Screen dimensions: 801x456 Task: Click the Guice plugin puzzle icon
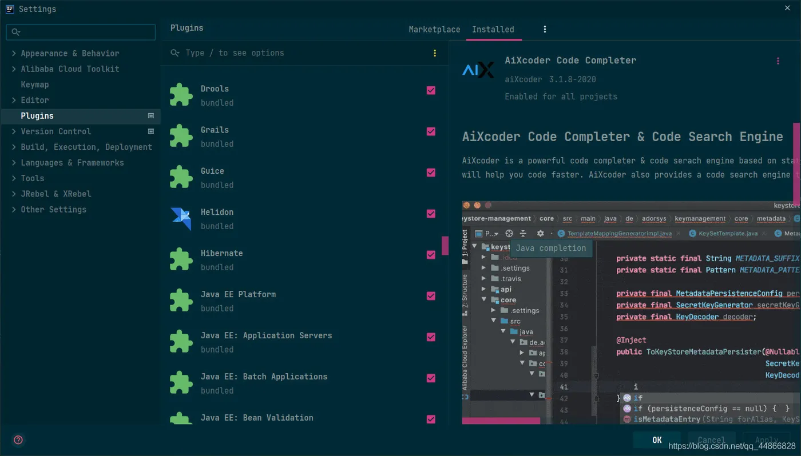(181, 177)
